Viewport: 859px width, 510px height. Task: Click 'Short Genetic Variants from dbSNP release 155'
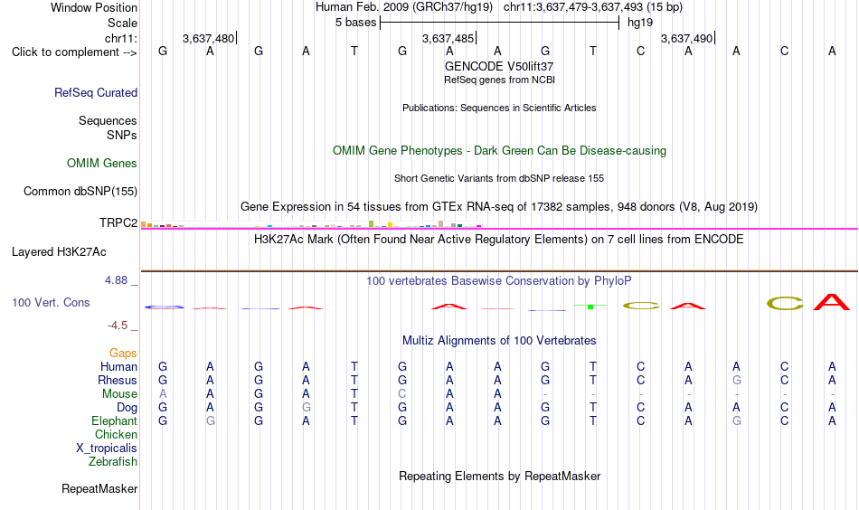pyautogui.click(x=499, y=178)
